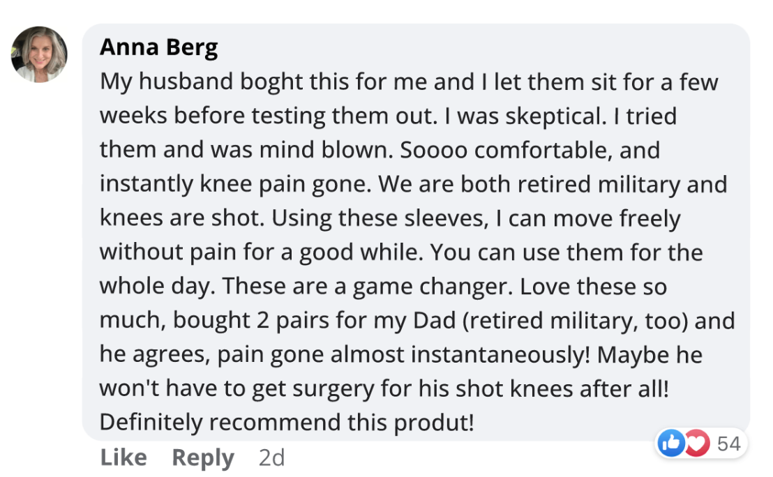This screenshot has width=773, height=477.
Task: Click the "2d" comment timestamp
Action: (271, 457)
